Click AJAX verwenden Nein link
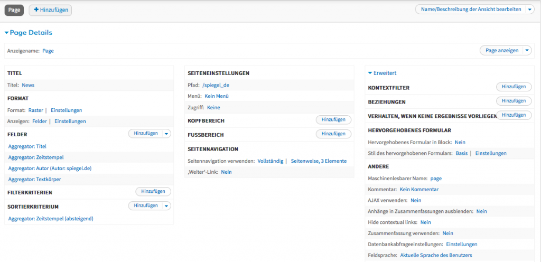The height and width of the screenshot is (262, 541). click(415, 200)
